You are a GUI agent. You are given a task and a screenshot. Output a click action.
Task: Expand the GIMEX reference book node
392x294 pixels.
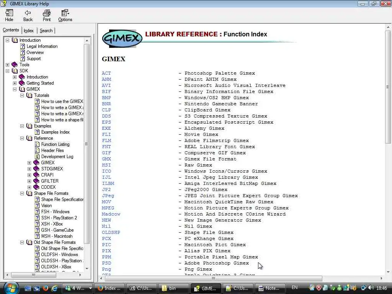coord(29,163)
